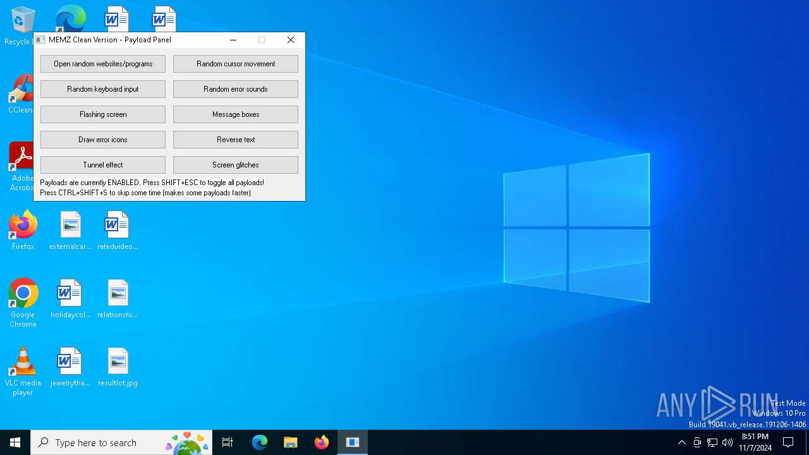
Task: Click the Meet Now tray icon
Action: point(697,442)
